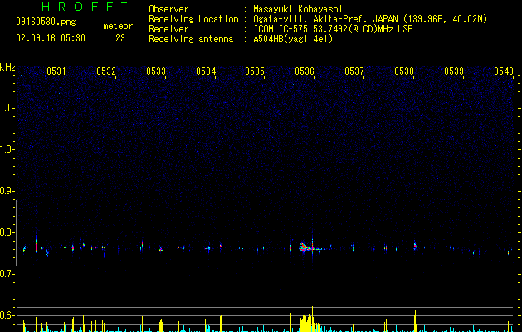Click time marker 0540
This screenshot has width=522, height=332.
[x=504, y=71]
